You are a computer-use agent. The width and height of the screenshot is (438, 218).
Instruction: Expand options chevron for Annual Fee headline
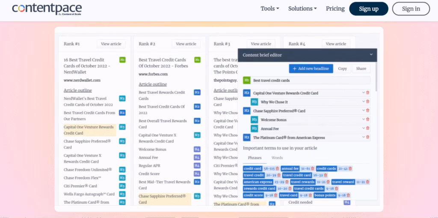pos(364,129)
